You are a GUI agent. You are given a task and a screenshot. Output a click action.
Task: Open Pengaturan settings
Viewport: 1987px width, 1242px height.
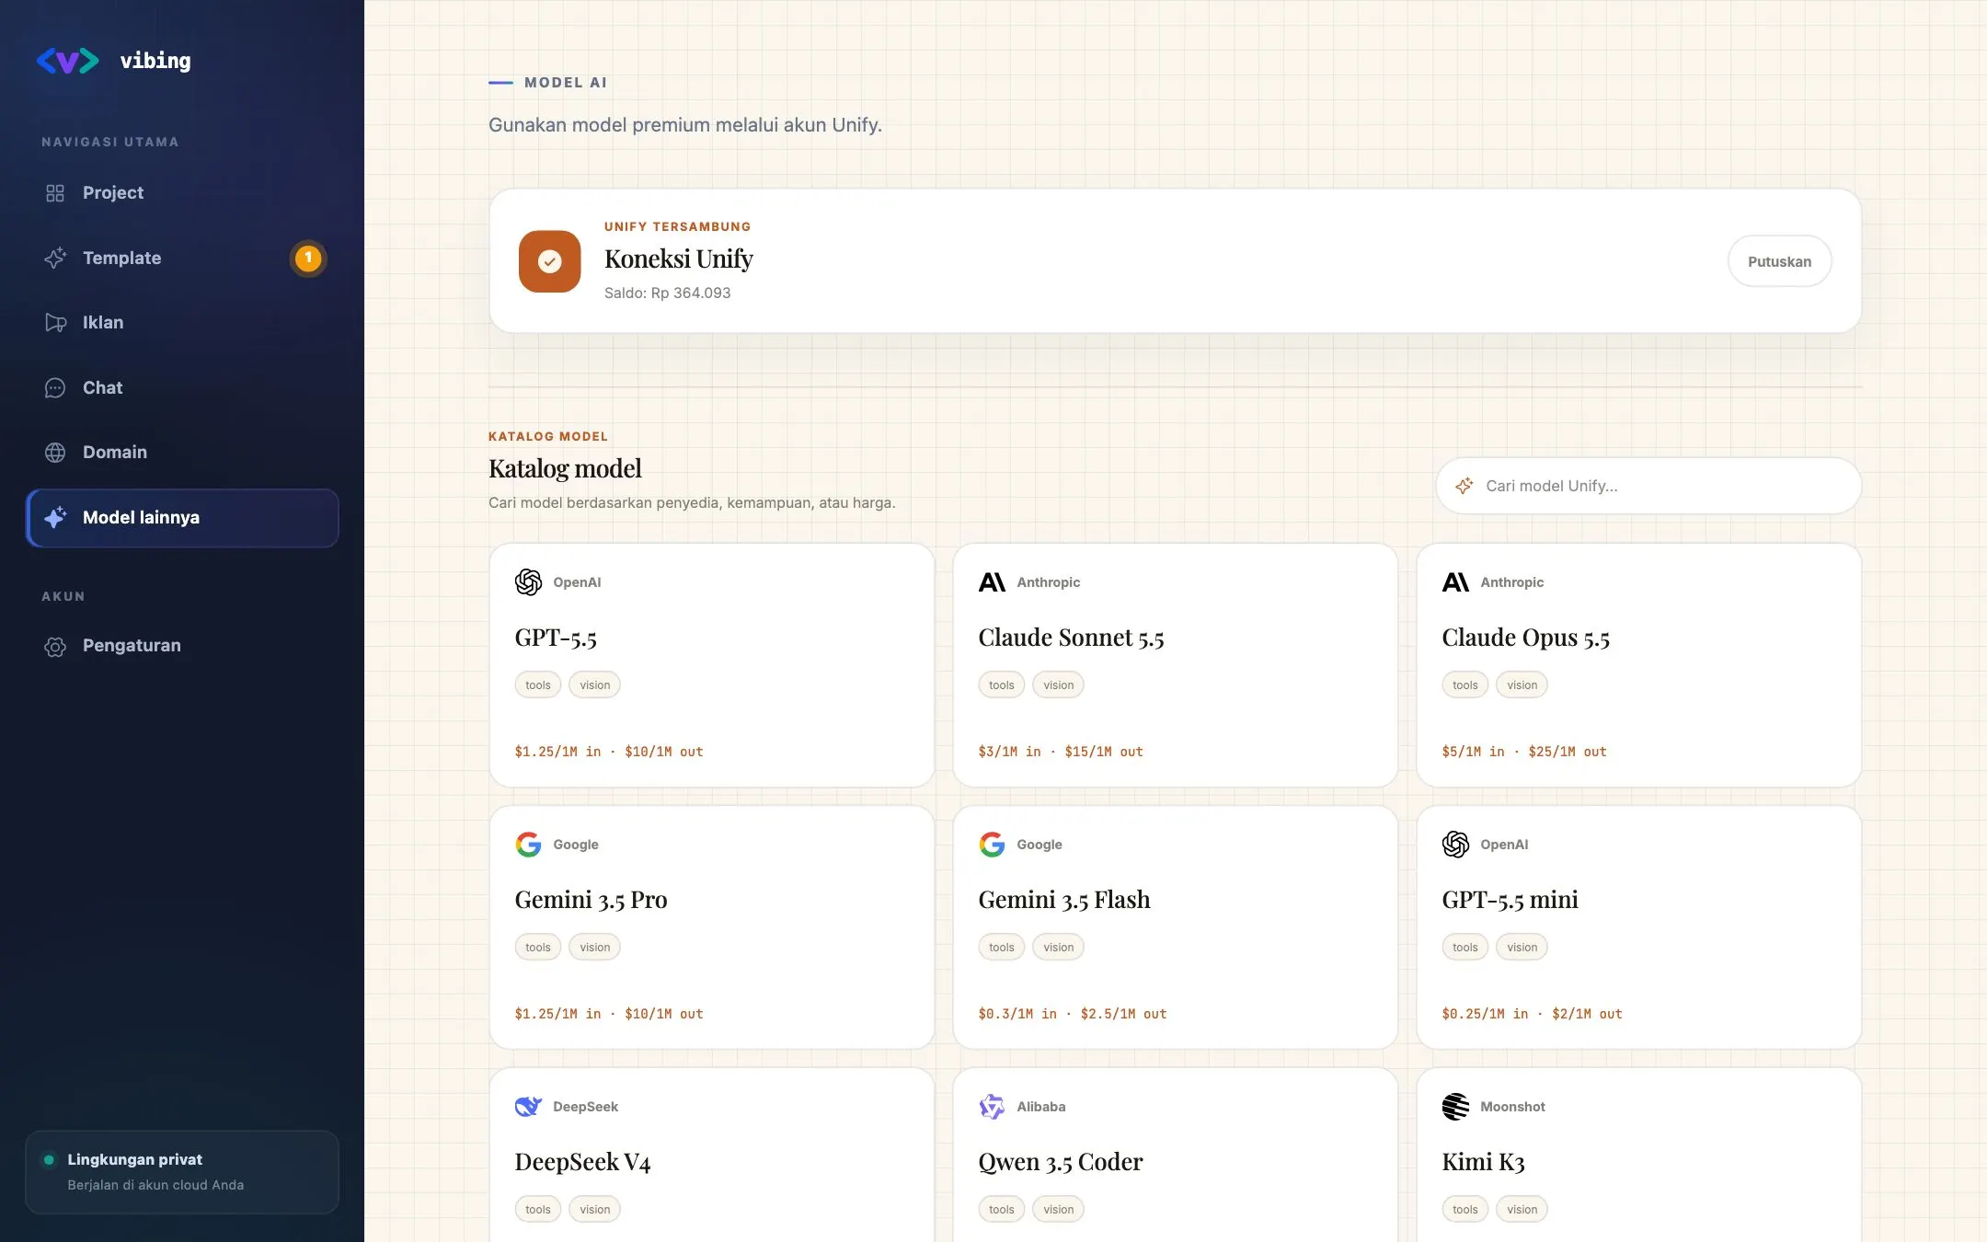[182, 646]
